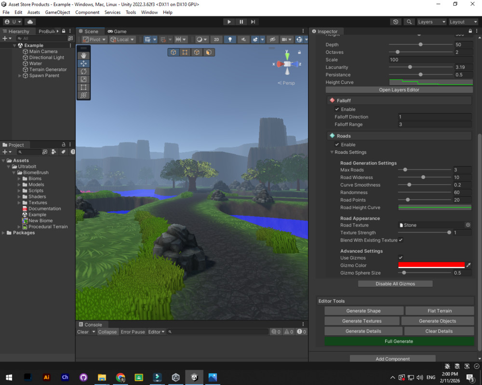Viewport: 482px width, 385px height.
Task: Toggle Error Pause in Console
Action: tap(133, 332)
